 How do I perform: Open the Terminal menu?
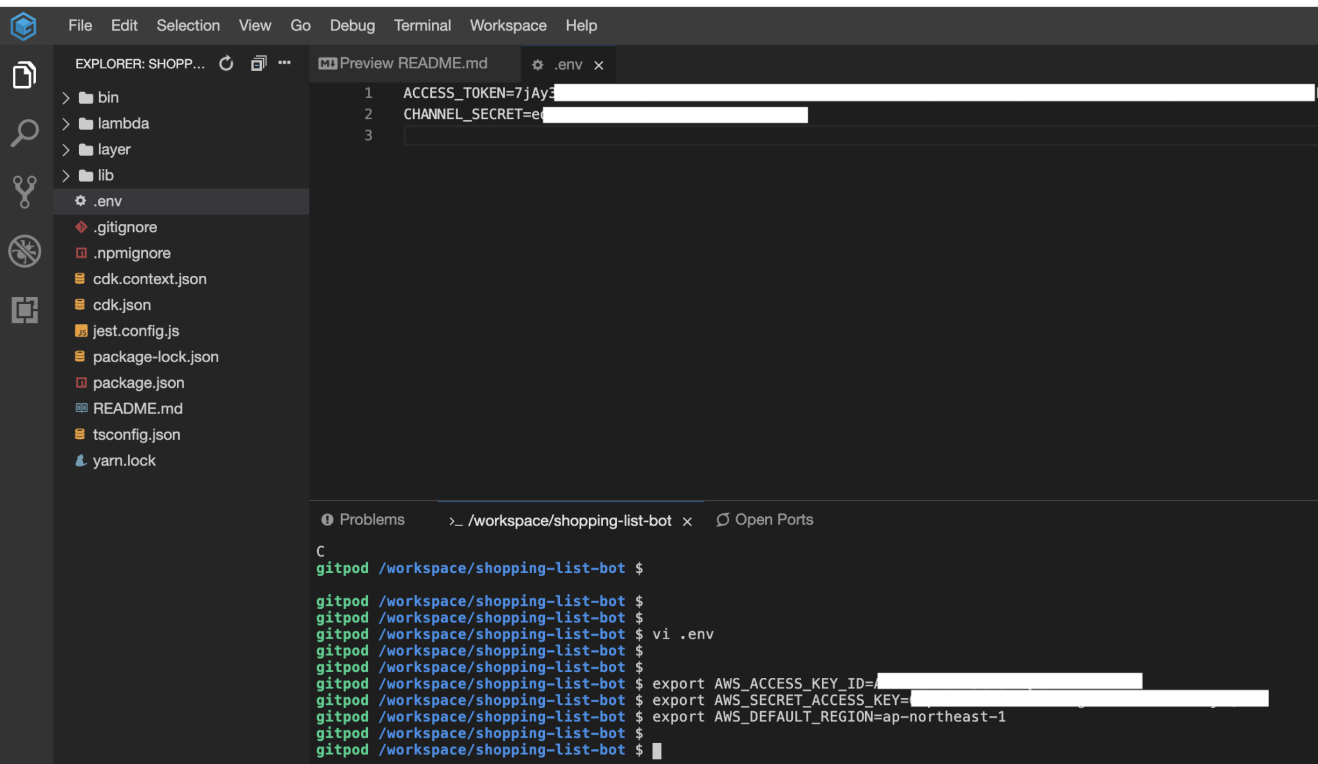(x=422, y=26)
